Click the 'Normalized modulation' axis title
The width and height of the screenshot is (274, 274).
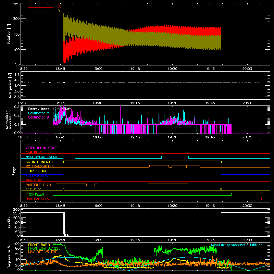pos(9,120)
